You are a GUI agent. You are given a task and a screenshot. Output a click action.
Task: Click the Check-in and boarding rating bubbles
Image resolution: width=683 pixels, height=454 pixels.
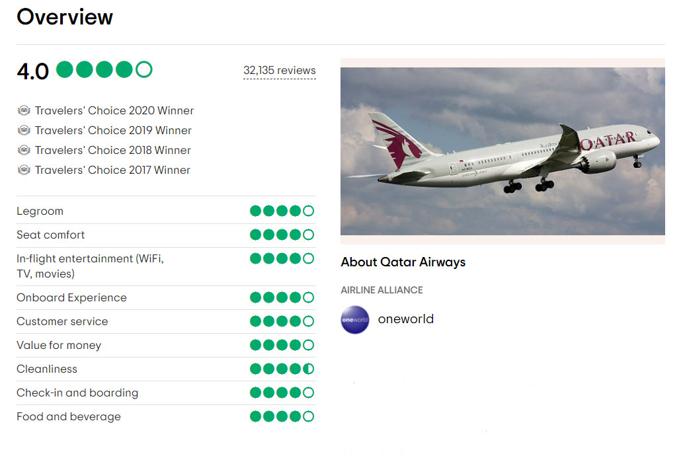point(282,393)
